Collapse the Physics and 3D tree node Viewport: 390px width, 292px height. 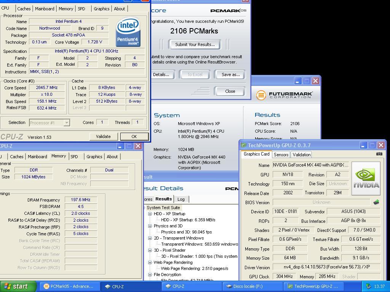tap(150, 226)
